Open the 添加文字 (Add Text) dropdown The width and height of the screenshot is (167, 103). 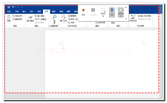pyautogui.click(x=18, y=16)
